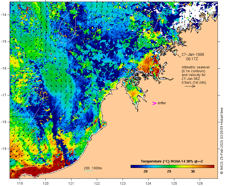225x186 pixels.
Task: Click the color bar value '30'
Action: (193, 171)
